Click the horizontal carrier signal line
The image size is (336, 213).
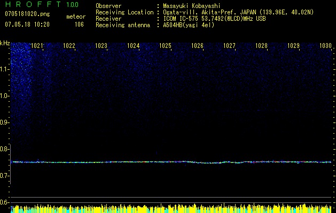click(x=171, y=162)
